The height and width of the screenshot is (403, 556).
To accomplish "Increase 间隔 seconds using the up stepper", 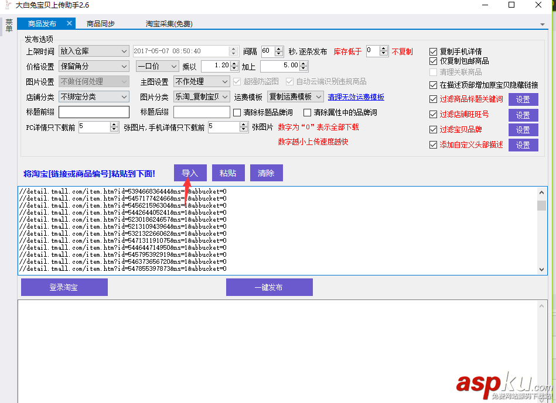I will tap(279, 48).
